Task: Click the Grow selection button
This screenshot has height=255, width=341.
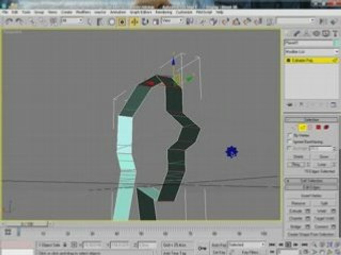Action: [x=324, y=157]
